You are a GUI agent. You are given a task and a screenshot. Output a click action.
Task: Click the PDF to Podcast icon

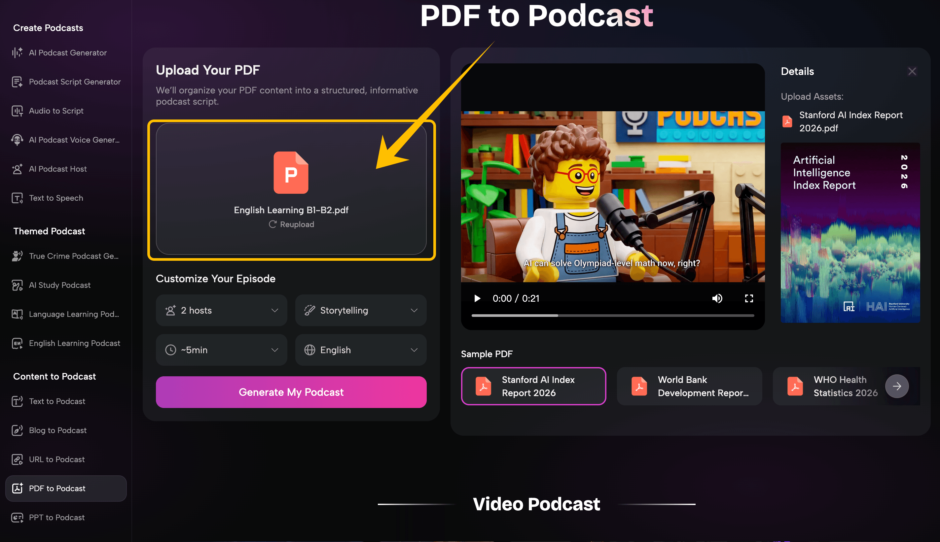[x=17, y=488]
